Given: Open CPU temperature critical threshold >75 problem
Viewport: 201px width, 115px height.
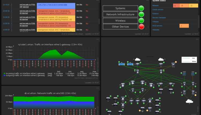Looking at the screenshot, I should coord(54,25).
